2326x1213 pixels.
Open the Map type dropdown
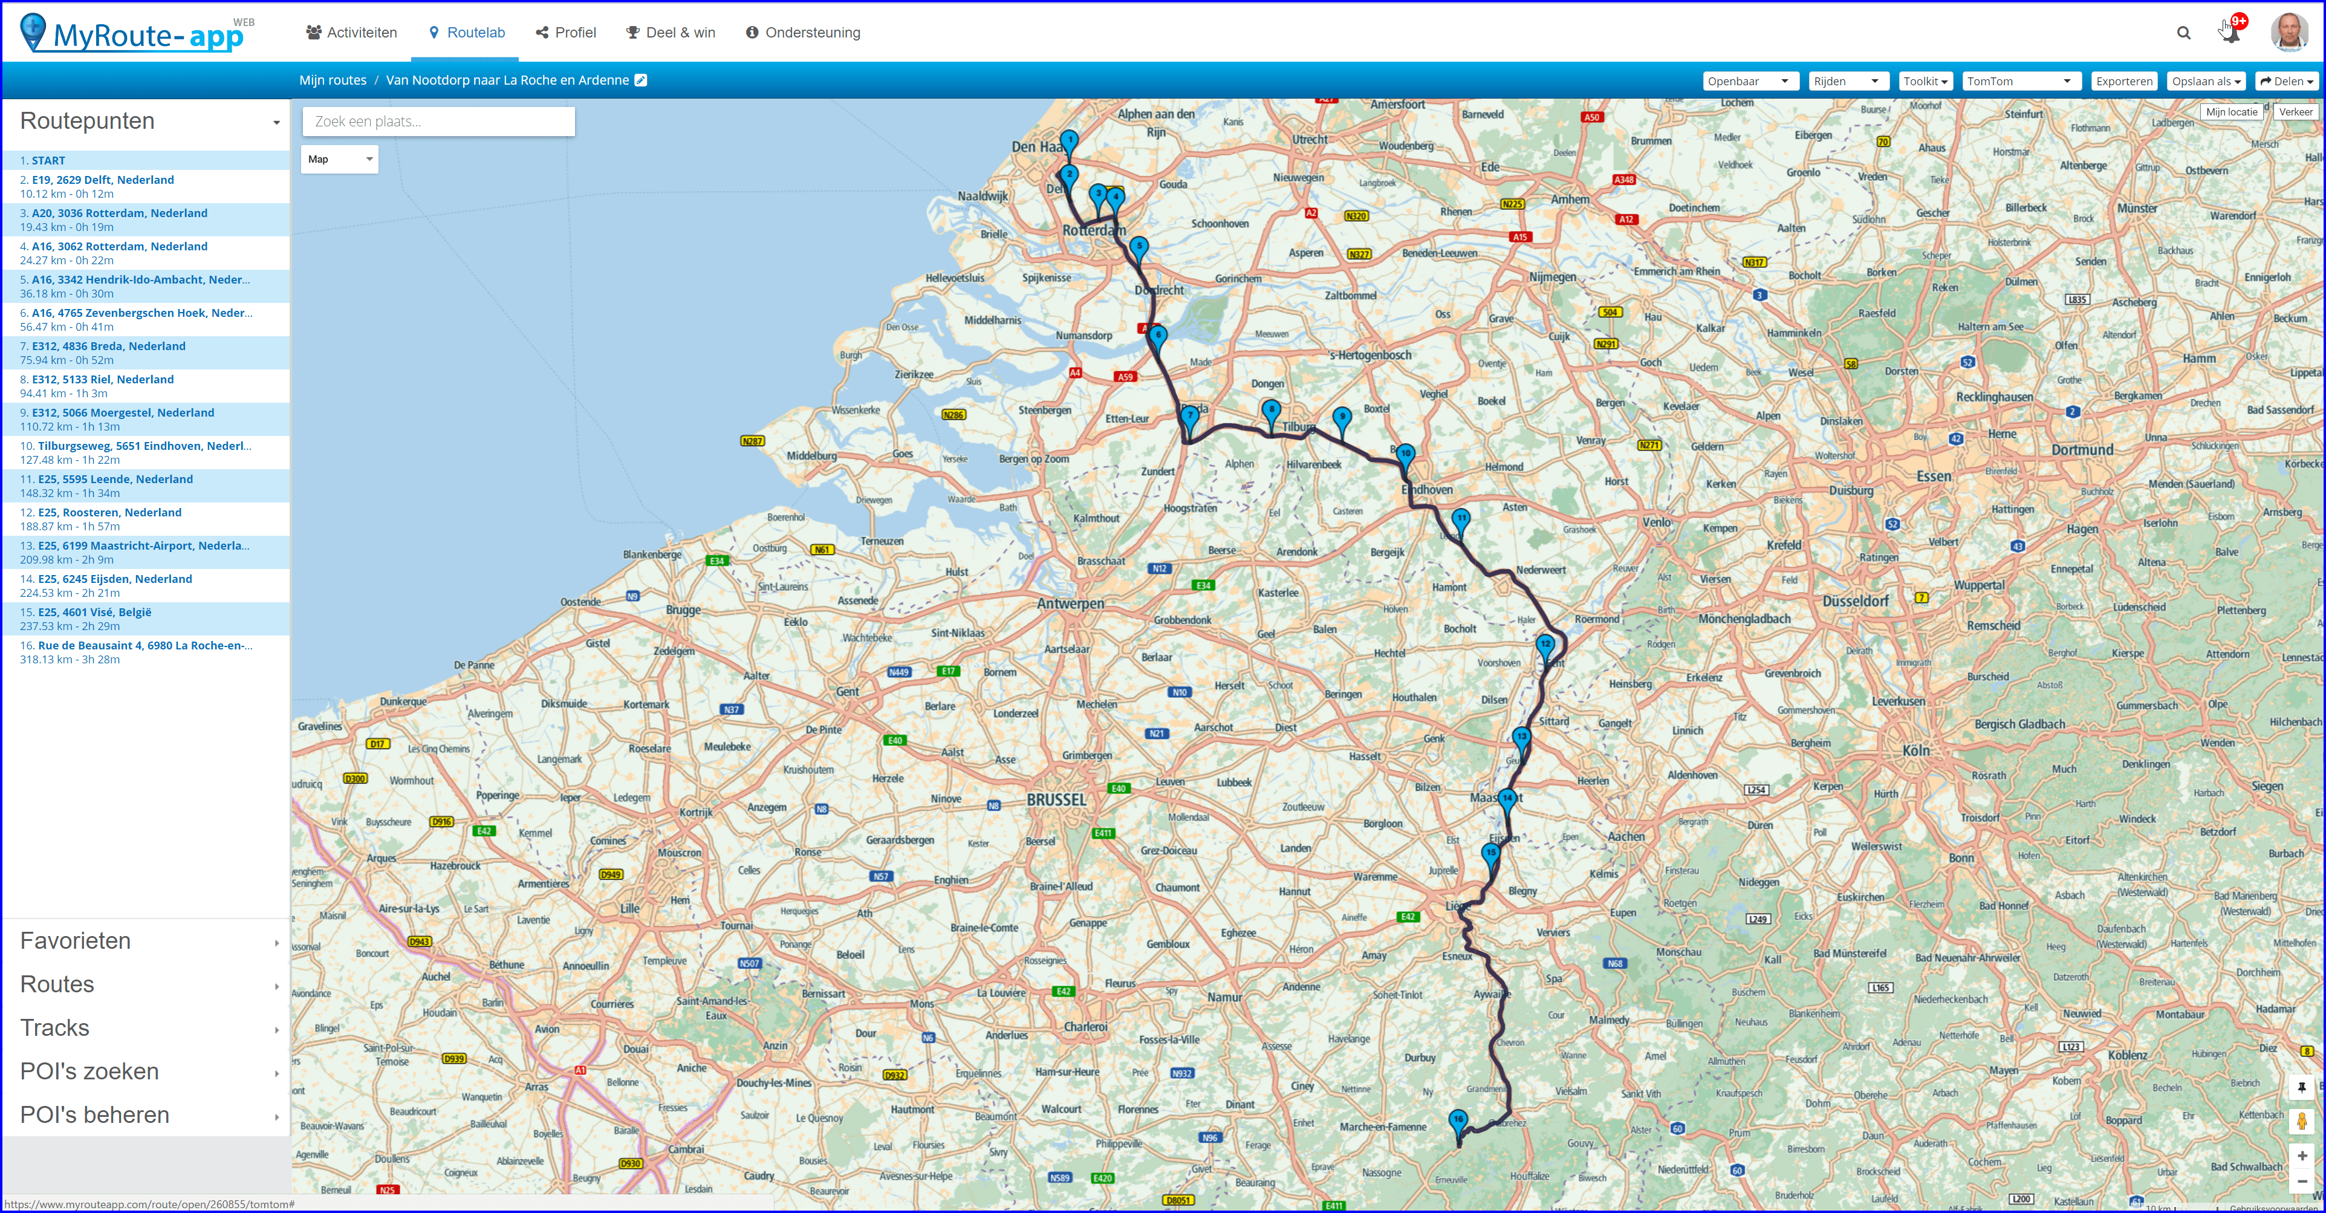(x=339, y=159)
